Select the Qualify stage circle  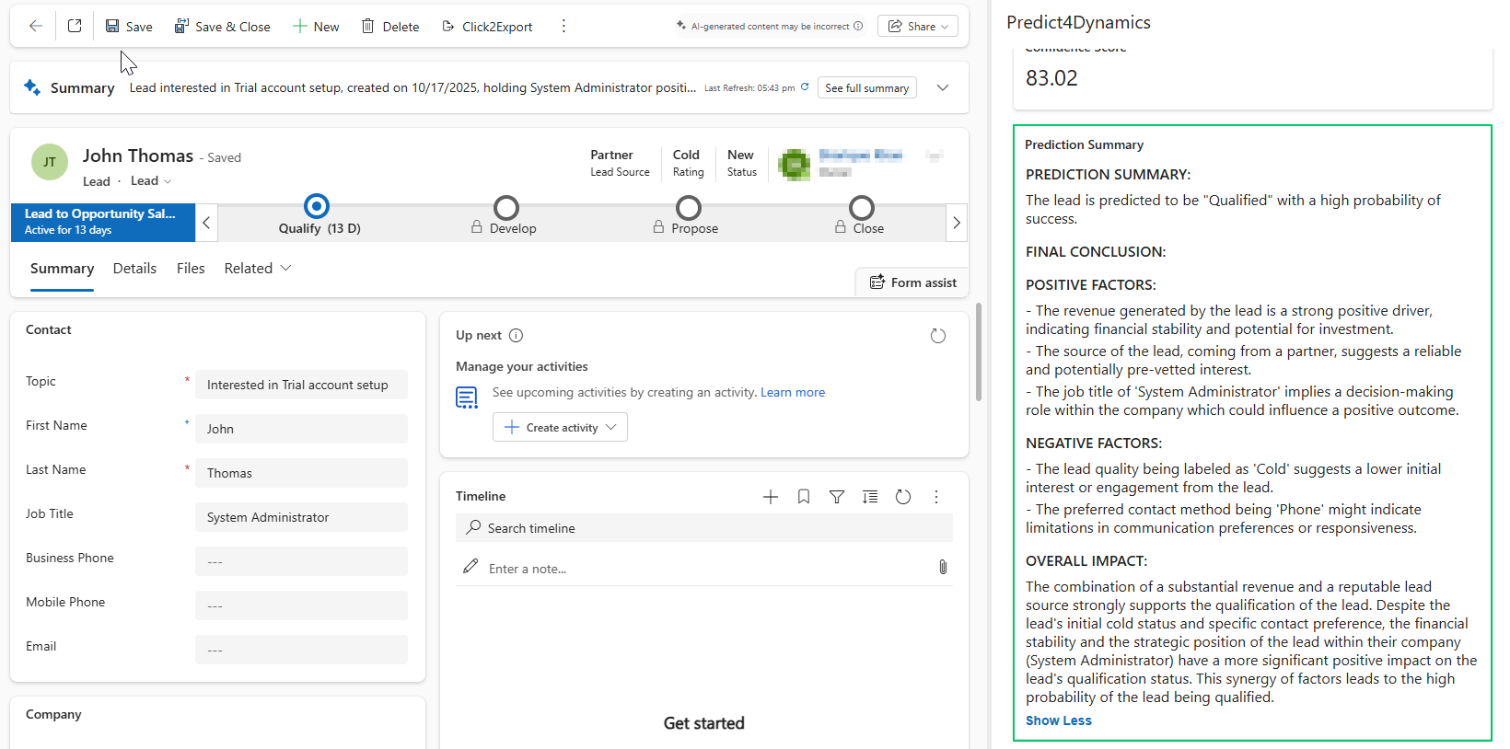(317, 207)
